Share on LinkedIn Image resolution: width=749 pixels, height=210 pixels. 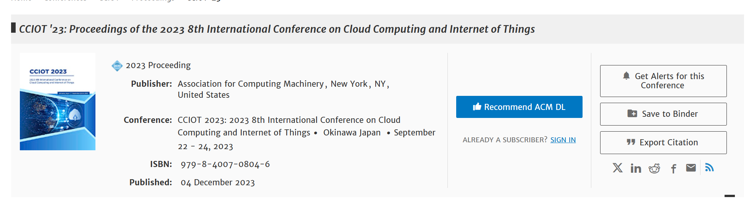click(636, 168)
